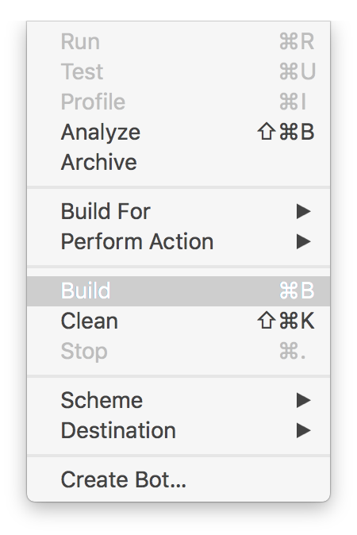Expand arrow beside Perform Action
Image resolution: width=357 pixels, height=535 pixels.
pos(304,241)
